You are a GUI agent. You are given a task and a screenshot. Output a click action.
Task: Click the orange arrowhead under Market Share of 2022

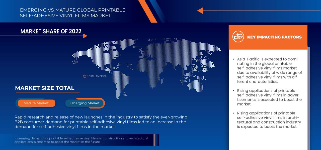[85, 36]
